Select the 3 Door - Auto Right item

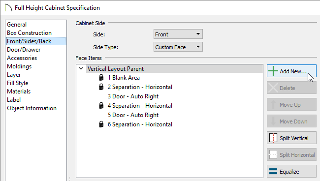(x=133, y=96)
